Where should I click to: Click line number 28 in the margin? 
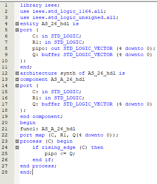(x=5, y=172)
